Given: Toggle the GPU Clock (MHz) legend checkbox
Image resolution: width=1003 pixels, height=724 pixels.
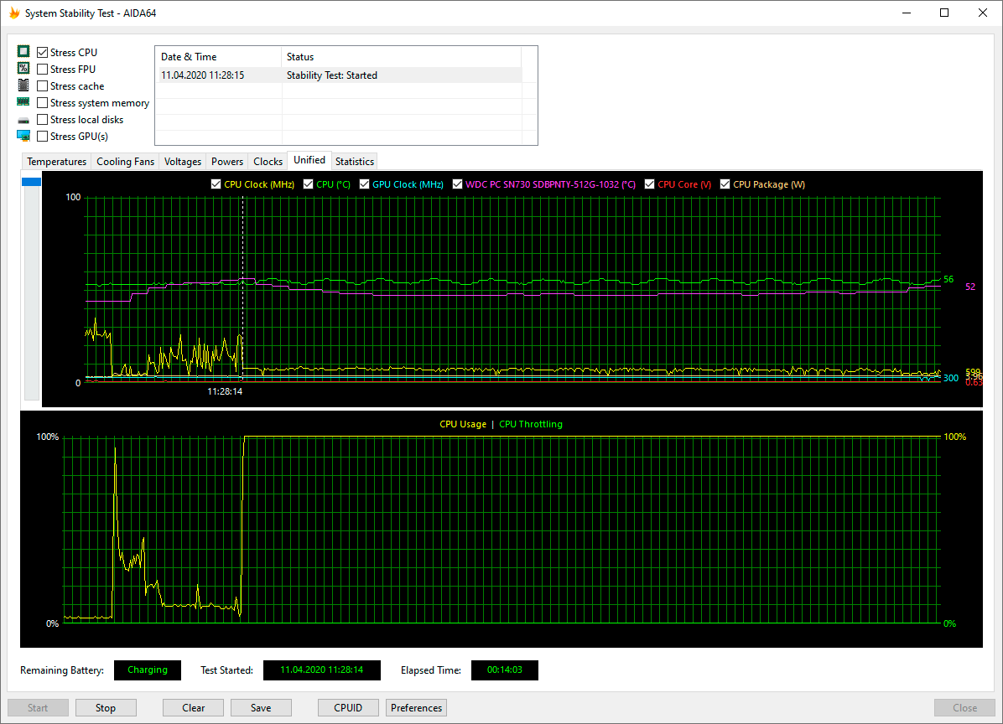Looking at the screenshot, I should (x=364, y=184).
